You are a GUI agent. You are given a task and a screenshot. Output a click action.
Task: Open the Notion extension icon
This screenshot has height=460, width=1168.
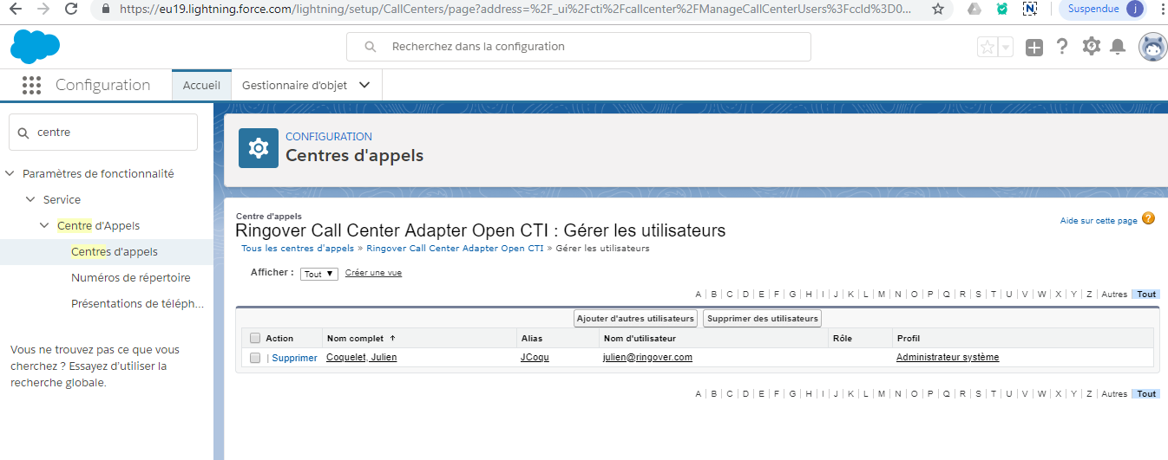pyautogui.click(x=1030, y=10)
